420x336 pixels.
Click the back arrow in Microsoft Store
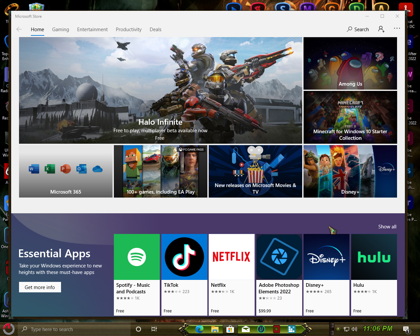click(19, 29)
